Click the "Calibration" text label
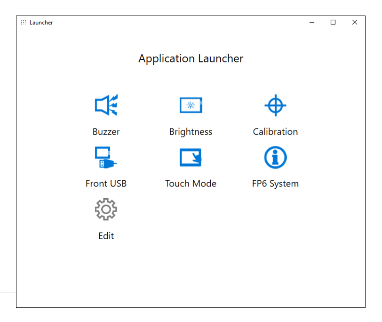The width and height of the screenshot is (382, 322). (275, 132)
